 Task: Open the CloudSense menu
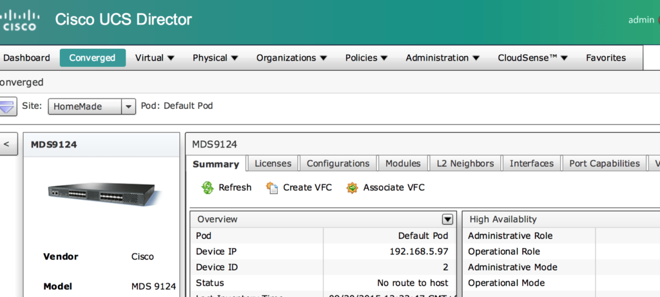point(532,57)
